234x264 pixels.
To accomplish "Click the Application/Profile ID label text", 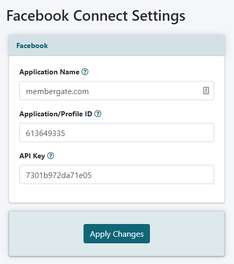I will click(56, 114).
